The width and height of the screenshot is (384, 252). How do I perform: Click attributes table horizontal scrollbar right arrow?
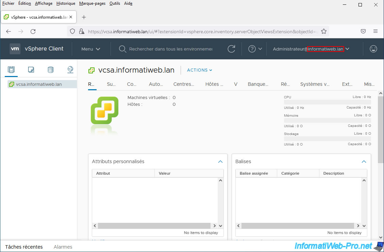click(x=215, y=226)
